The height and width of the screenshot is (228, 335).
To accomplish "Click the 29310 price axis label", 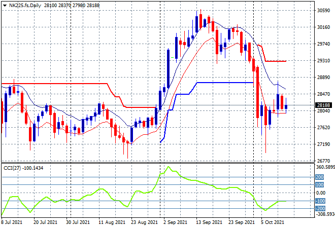I will point(323,61).
